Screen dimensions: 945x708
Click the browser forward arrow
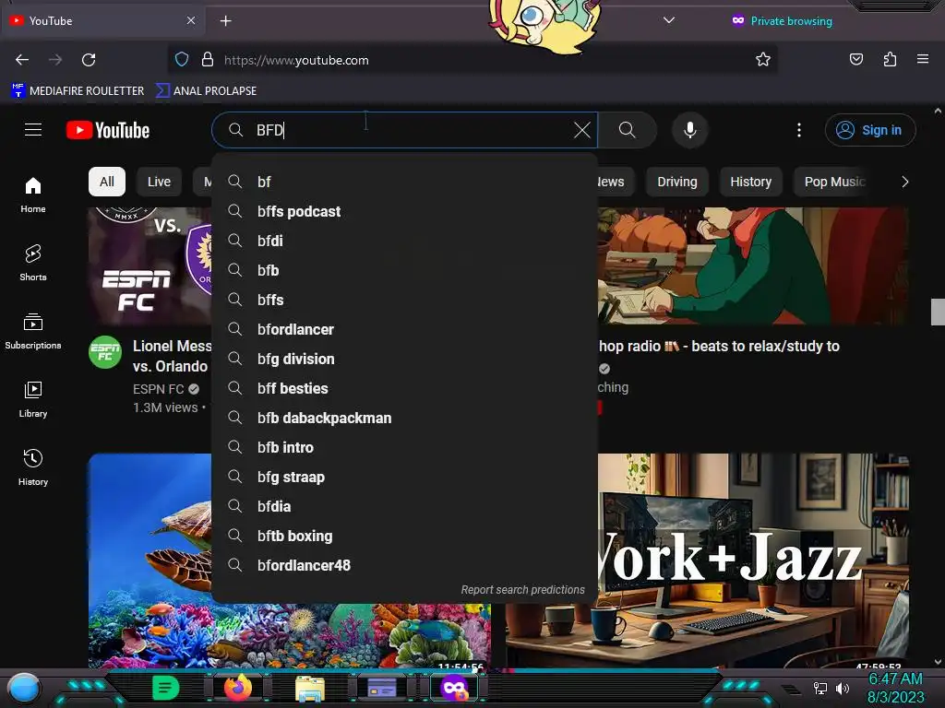55,60
